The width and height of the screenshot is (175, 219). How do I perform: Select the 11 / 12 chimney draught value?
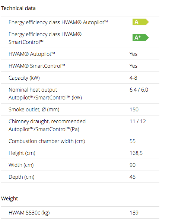pos(138,121)
